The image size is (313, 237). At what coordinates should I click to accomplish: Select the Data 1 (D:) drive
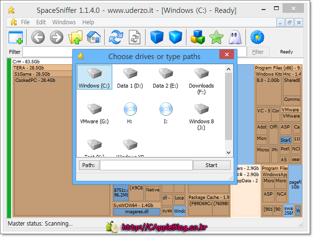tap(130, 78)
